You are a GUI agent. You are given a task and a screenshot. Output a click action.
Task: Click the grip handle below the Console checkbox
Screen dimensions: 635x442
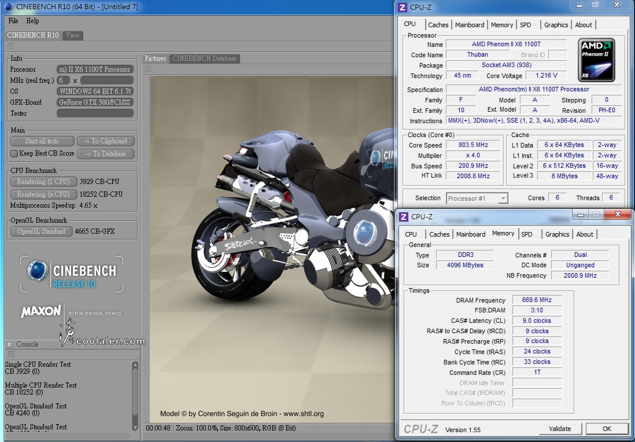10,354
